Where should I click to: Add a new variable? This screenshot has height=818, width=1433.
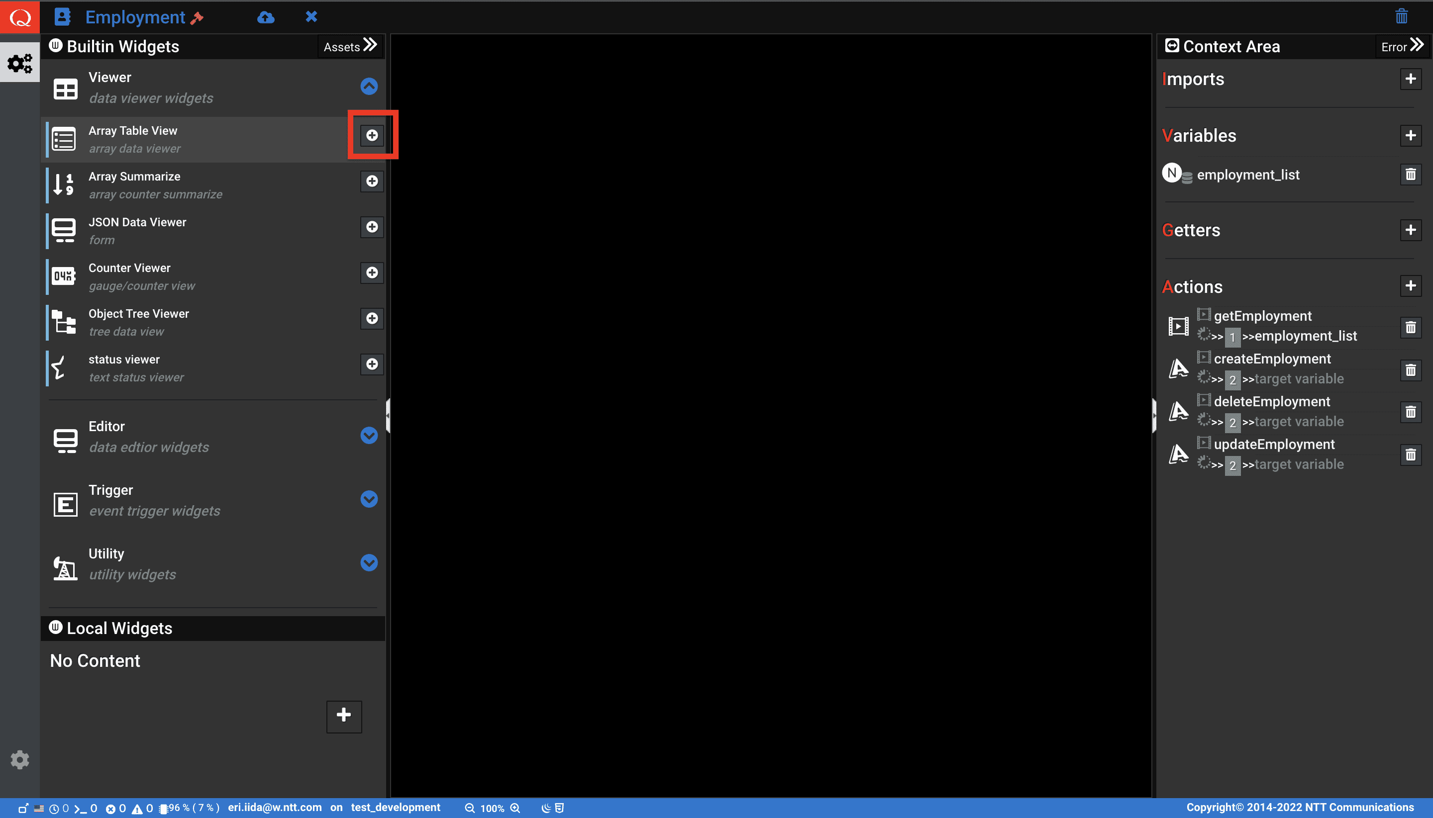[1411, 135]
